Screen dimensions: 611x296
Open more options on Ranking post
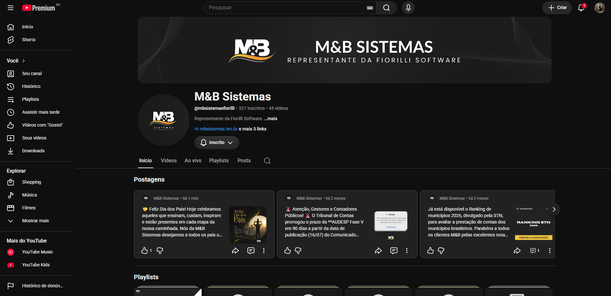pos(550,251)
